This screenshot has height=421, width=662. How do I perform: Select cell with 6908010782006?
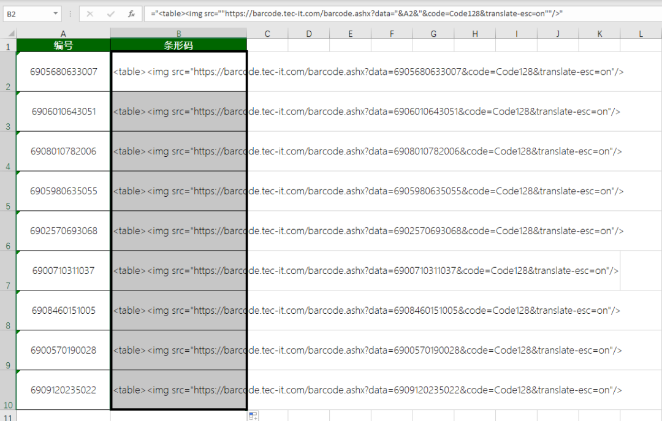pyautogui.click(x=63, y=151)
